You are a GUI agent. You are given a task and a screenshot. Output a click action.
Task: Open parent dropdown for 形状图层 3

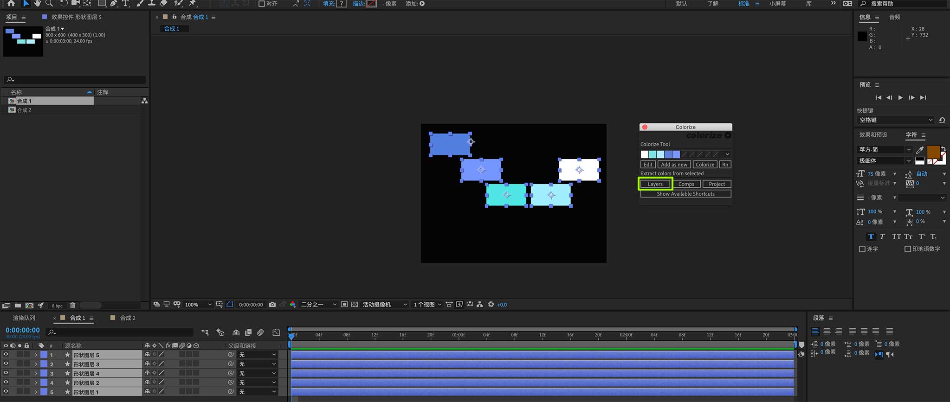258,364
